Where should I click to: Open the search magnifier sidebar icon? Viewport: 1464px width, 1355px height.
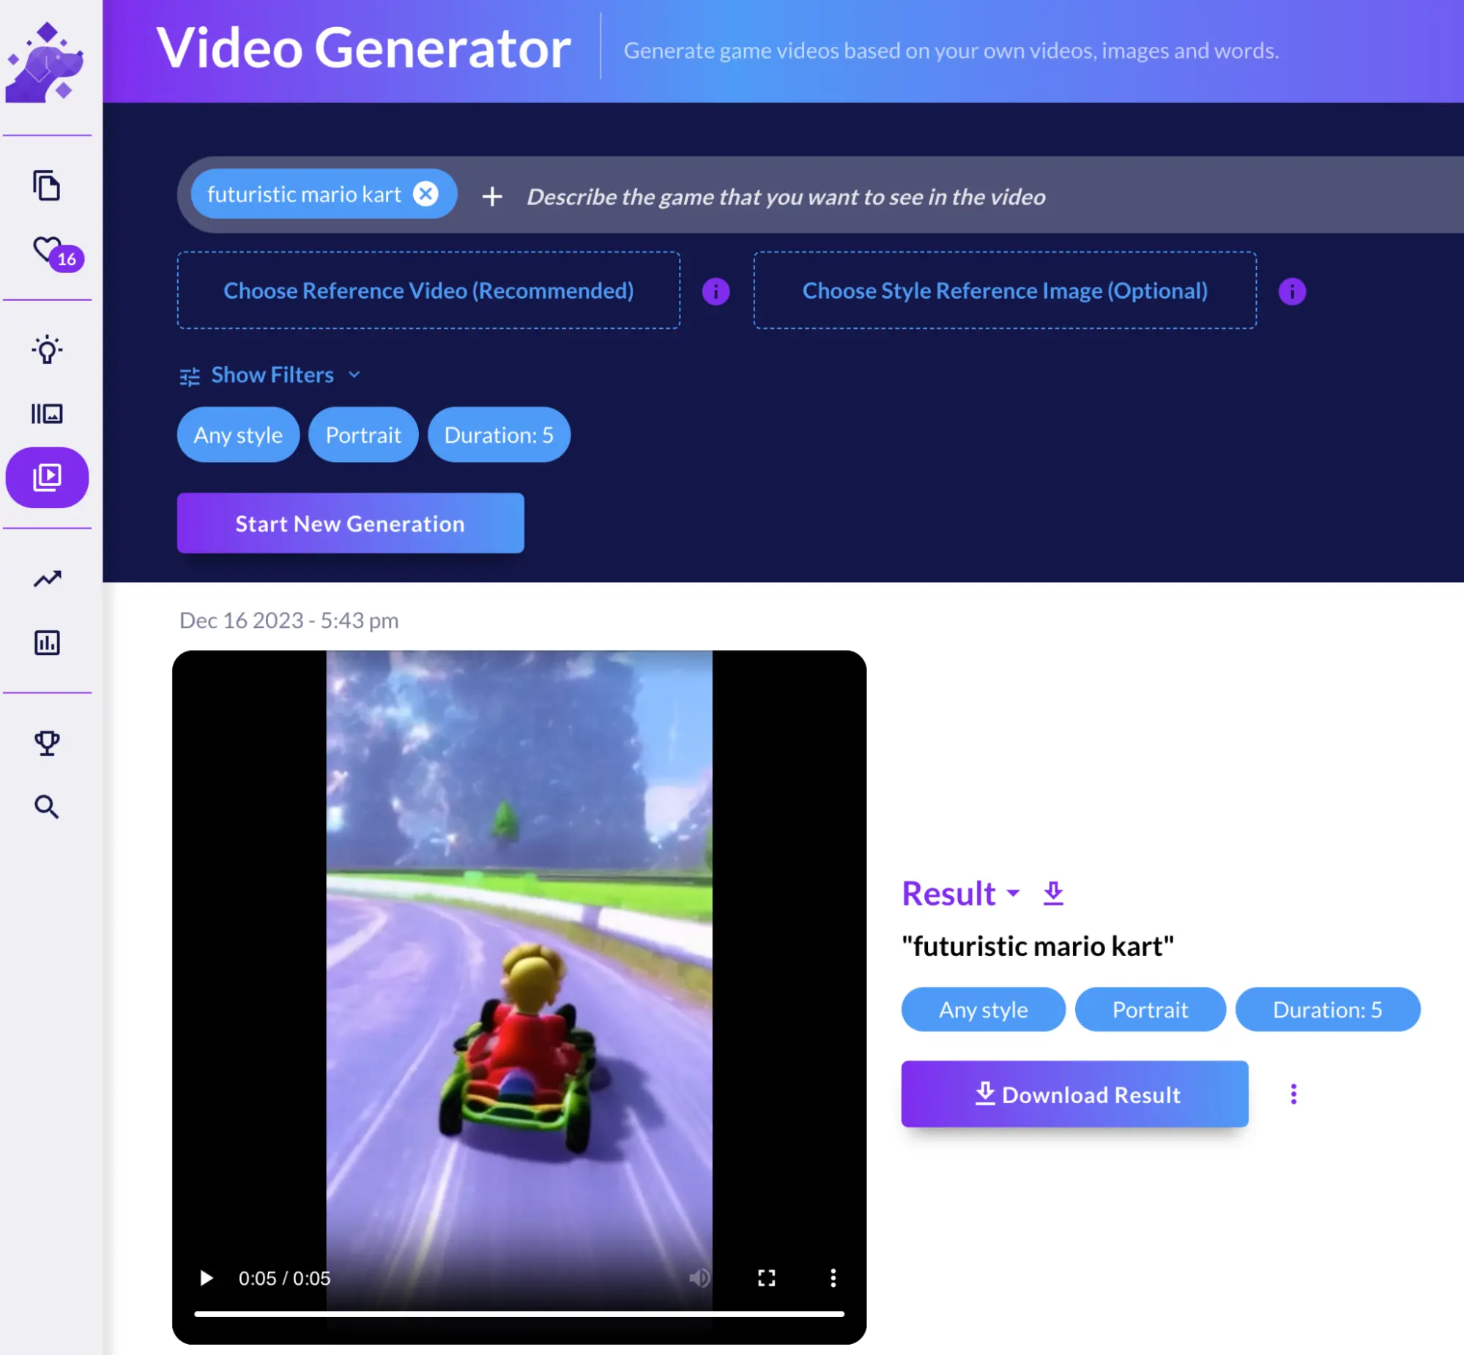point(47,807)
